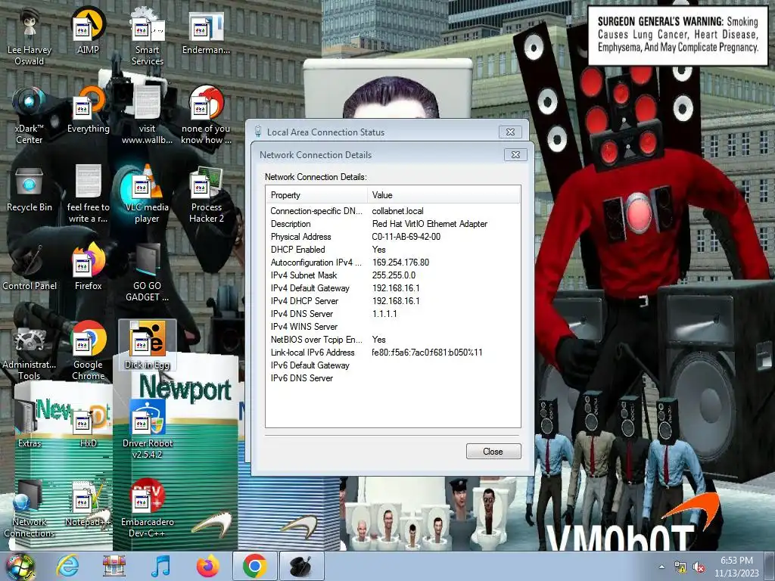Select the IPv4 DHCP Server row
Viewport: 775px width, 581px height.
[x=393, y=301]
